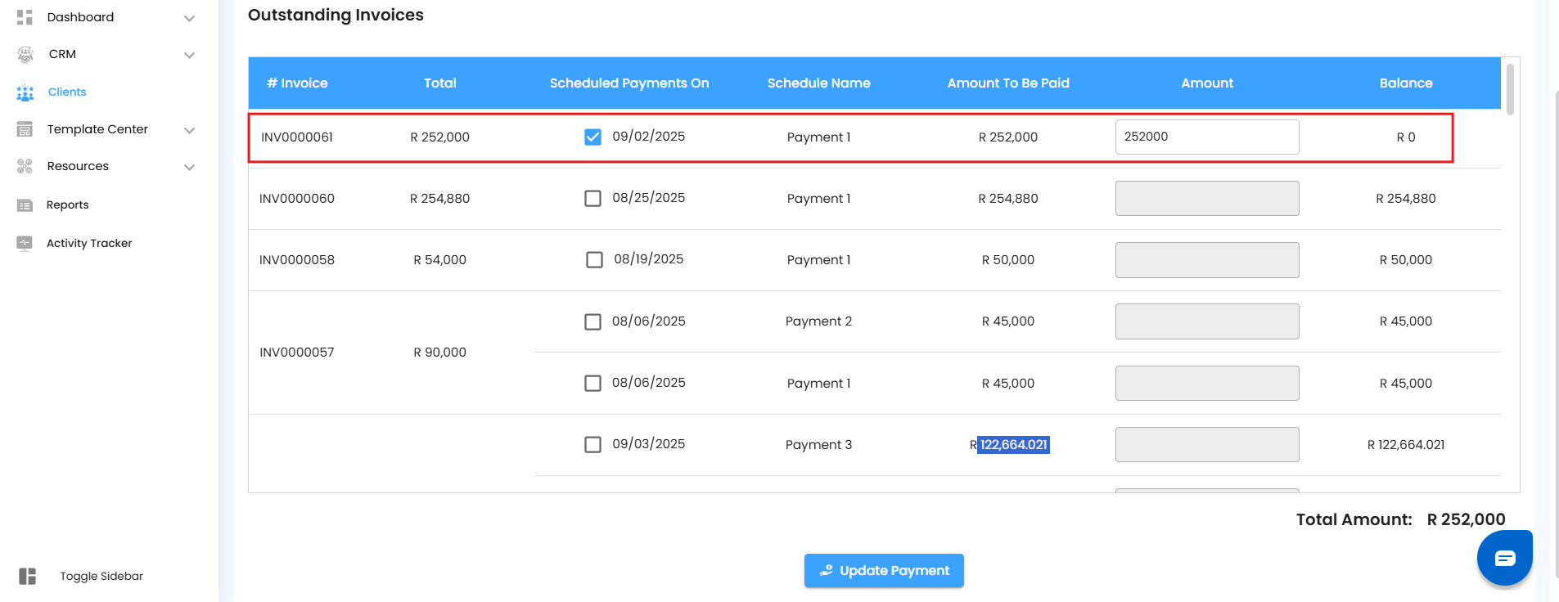Open the Activity Tracker menu item
This screenshot has height=602, width=1559.
(x=89, y=243)
